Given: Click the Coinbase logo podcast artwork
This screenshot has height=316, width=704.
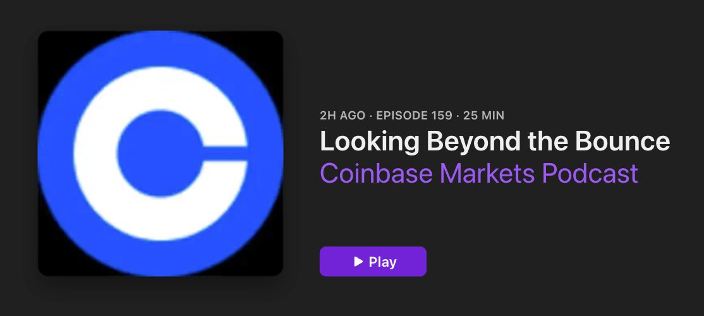Looking at the screenshot, I should (161, 153).
